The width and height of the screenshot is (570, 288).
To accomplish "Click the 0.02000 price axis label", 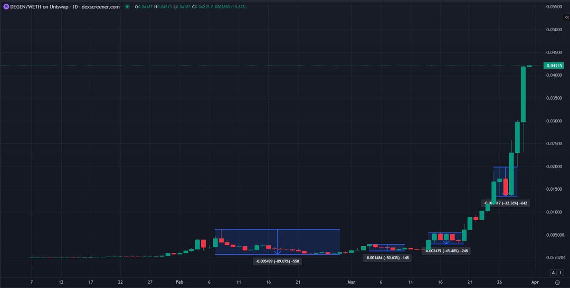I will click(x=554, y=167).
